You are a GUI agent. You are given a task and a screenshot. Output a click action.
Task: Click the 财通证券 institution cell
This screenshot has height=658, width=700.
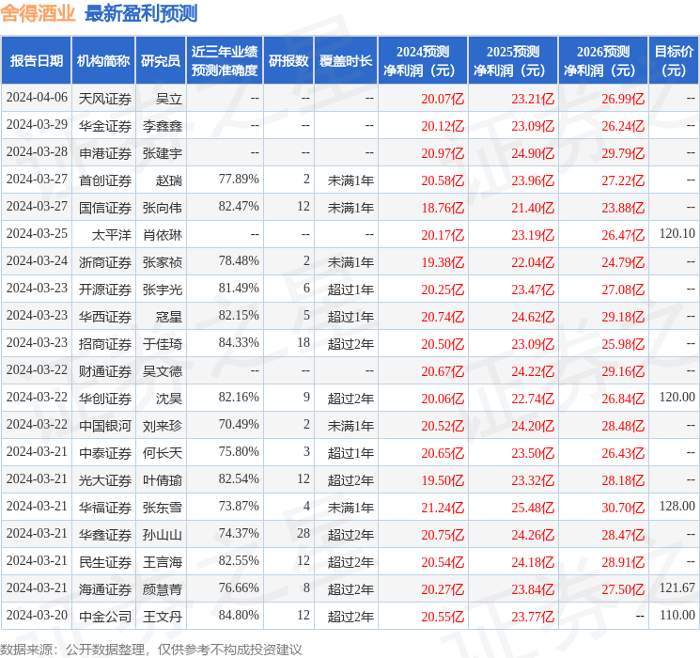(x=105, y=371)
